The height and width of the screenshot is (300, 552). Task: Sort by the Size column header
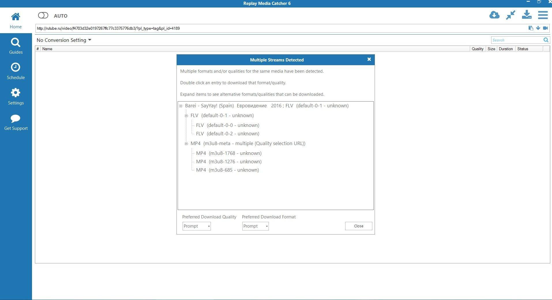coord(491,49)
